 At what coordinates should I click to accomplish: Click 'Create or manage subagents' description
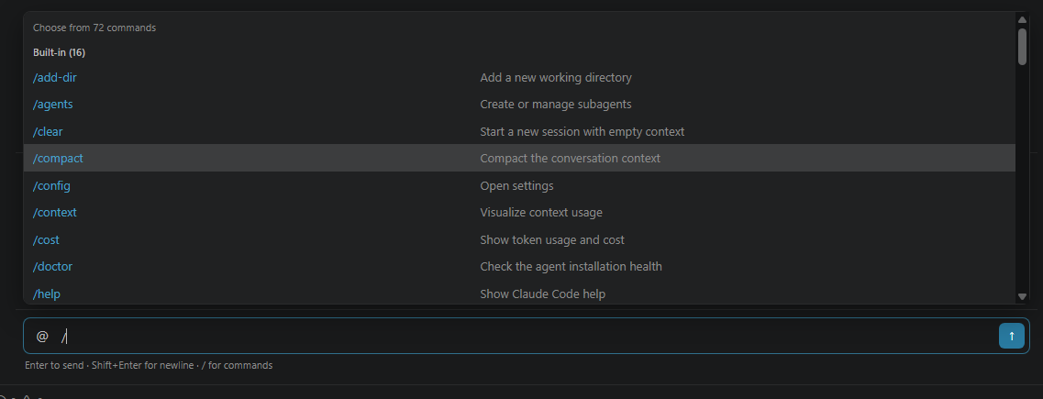click(x=556, y=105)
